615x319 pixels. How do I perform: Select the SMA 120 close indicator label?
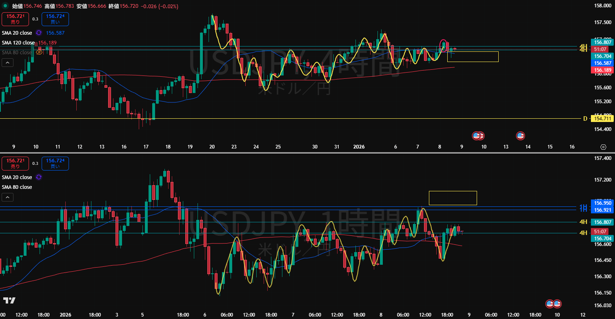[18, 43]
